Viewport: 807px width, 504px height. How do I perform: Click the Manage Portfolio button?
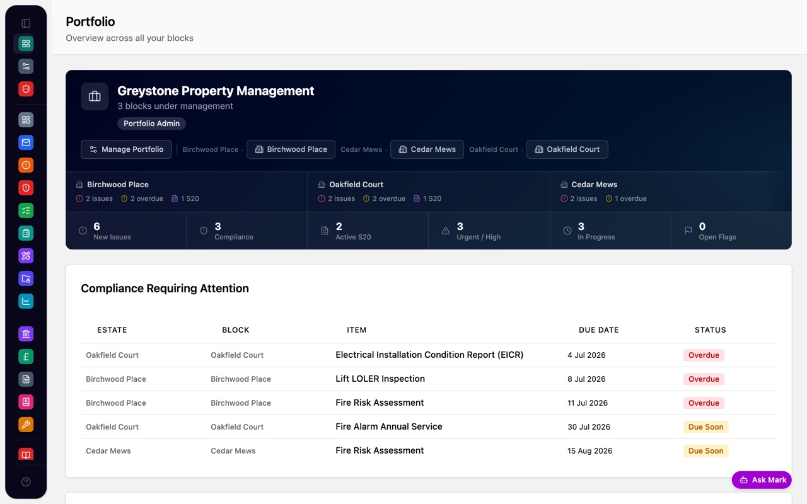(x=126, y=149)
